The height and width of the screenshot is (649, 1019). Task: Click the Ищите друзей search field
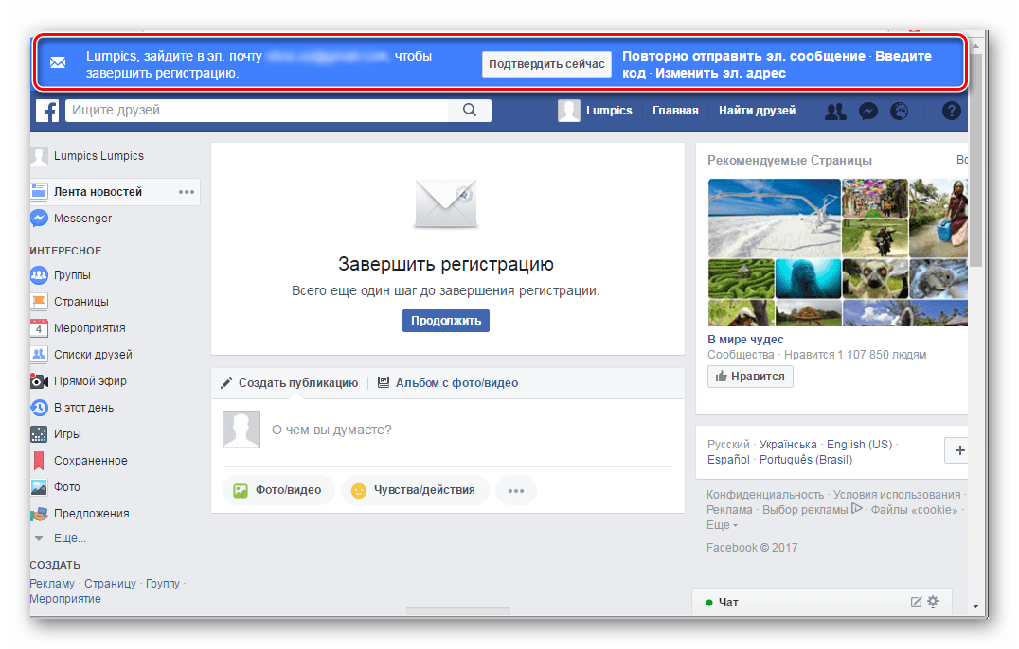(257, 111)
